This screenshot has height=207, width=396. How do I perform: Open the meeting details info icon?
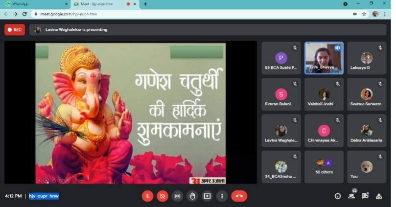(x=338, y=196)
